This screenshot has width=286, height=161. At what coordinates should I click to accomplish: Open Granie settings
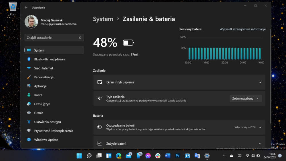pyautogui.click(x=54, y=113)
